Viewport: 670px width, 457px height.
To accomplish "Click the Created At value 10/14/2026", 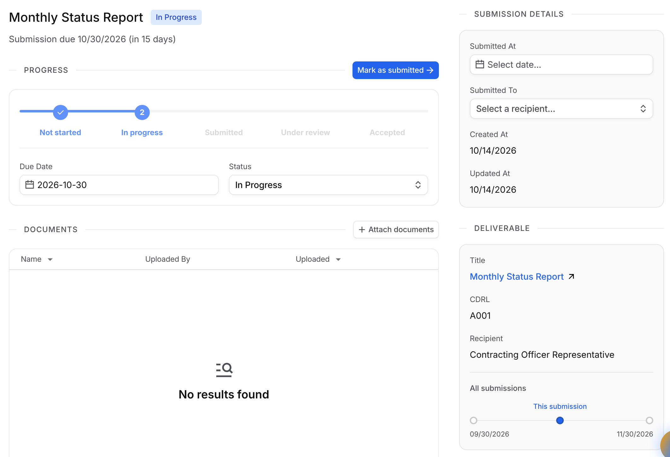I will click(x=493, y=151).
